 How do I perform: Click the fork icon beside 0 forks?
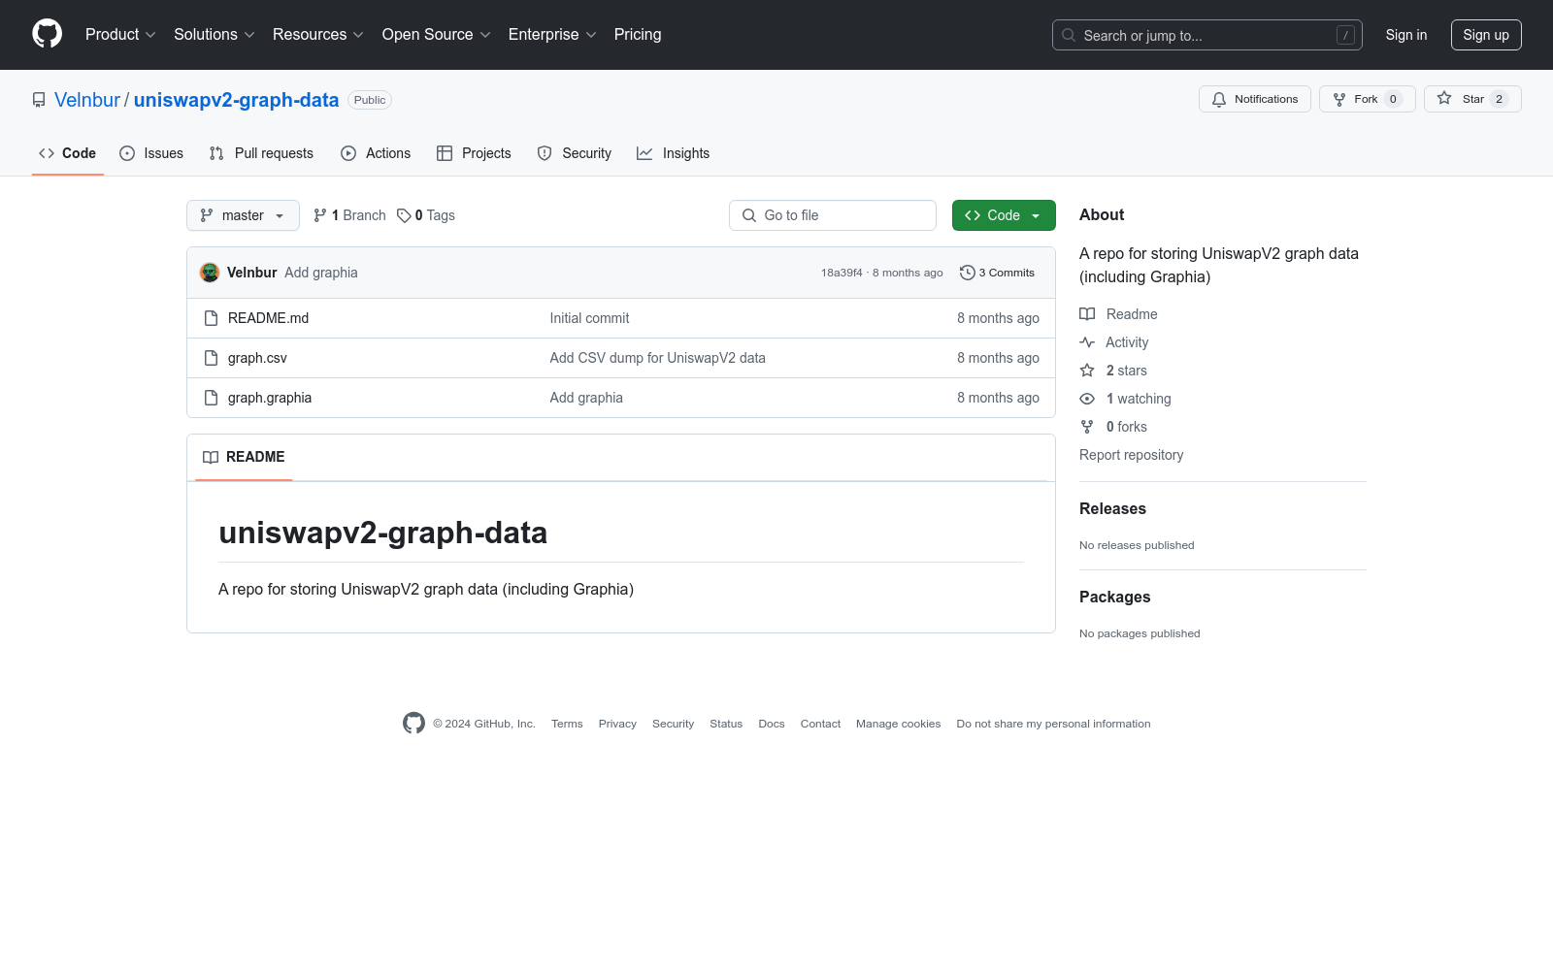1087,427
